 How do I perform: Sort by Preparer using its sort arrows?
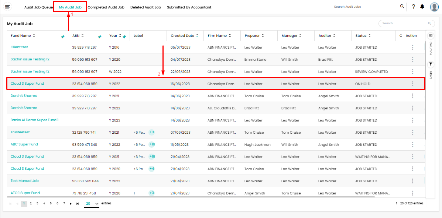pos(263,36)
